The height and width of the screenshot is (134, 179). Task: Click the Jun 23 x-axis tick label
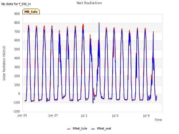click(22, 115)
